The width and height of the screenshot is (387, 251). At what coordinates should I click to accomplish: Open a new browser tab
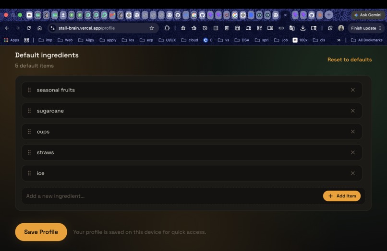(329, 15)
